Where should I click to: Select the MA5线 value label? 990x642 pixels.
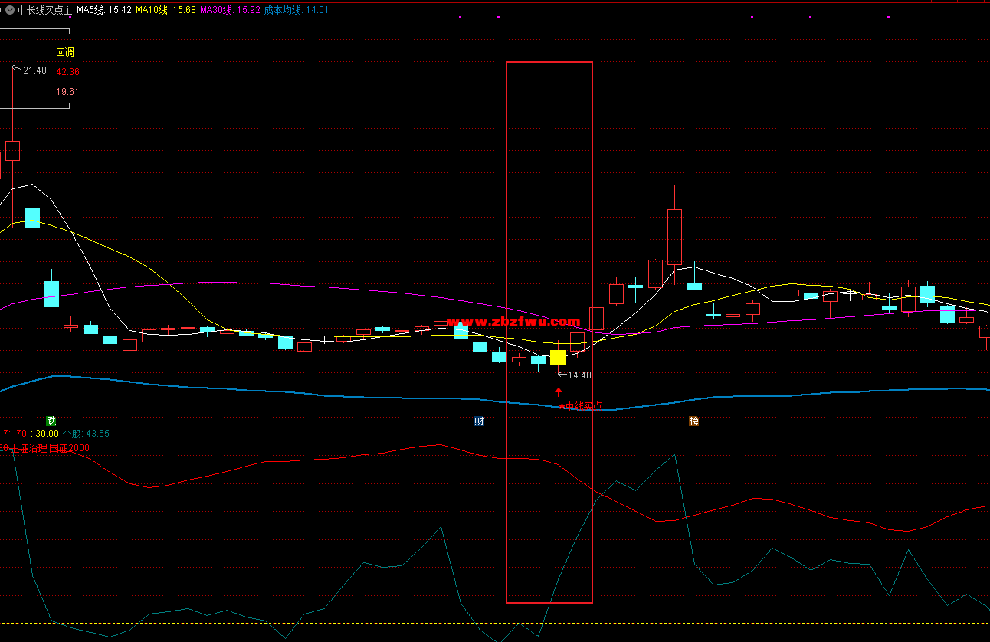104,10
